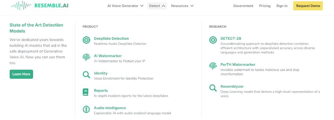Click the RESEMBLE.AI brand name text
Image resolution: width=334 pixels, height=120 pixels.
pos(51,6)
